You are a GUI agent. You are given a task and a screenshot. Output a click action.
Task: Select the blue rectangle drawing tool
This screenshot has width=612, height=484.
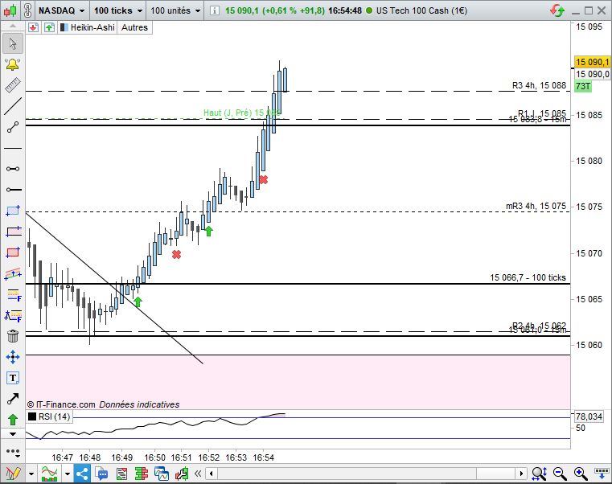(13, 211)
